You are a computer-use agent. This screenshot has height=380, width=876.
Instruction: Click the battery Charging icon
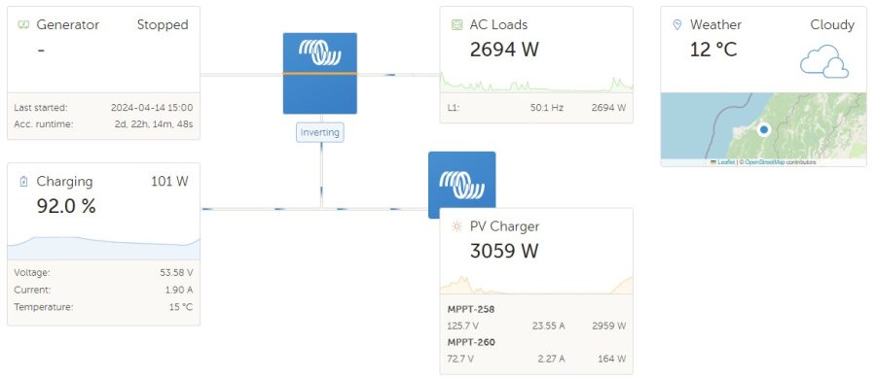point(23,182)
